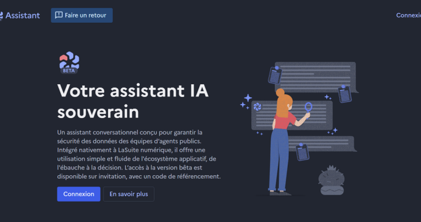Click the Assistant BETA logo icon
The width and height of the screenshot is (421, 222).
tap(69, 63)
